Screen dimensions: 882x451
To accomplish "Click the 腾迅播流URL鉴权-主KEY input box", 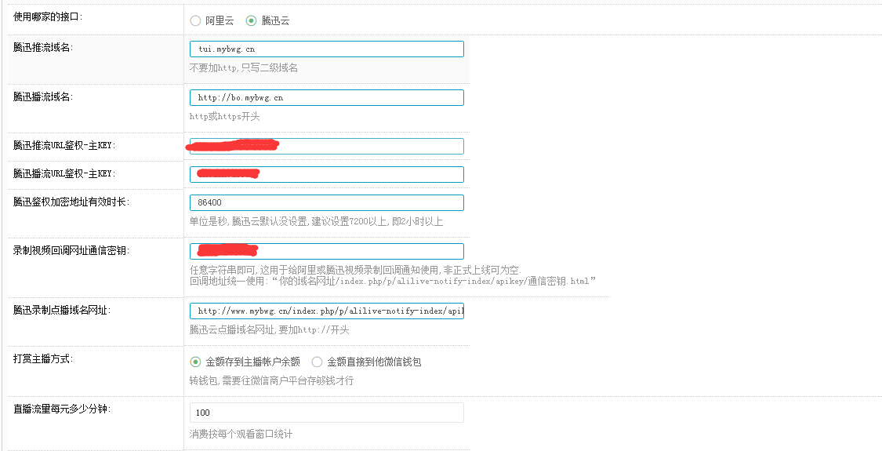I will [361, 174].
